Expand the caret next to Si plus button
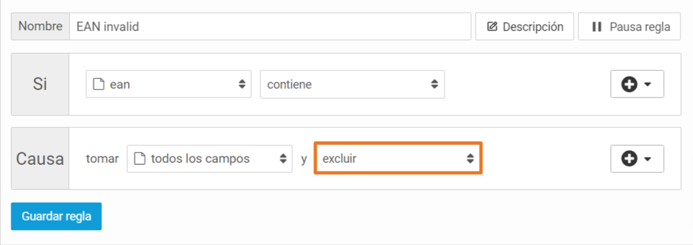 [648, 84]
